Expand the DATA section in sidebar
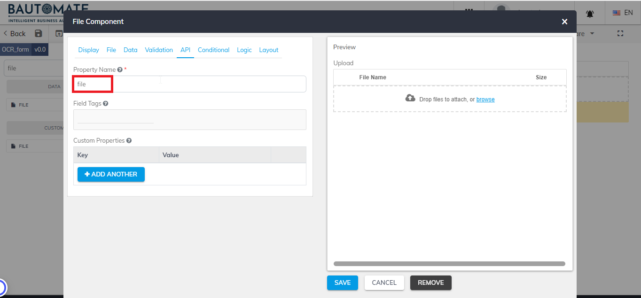The image size is (641, 298). (x=35, y=86)
